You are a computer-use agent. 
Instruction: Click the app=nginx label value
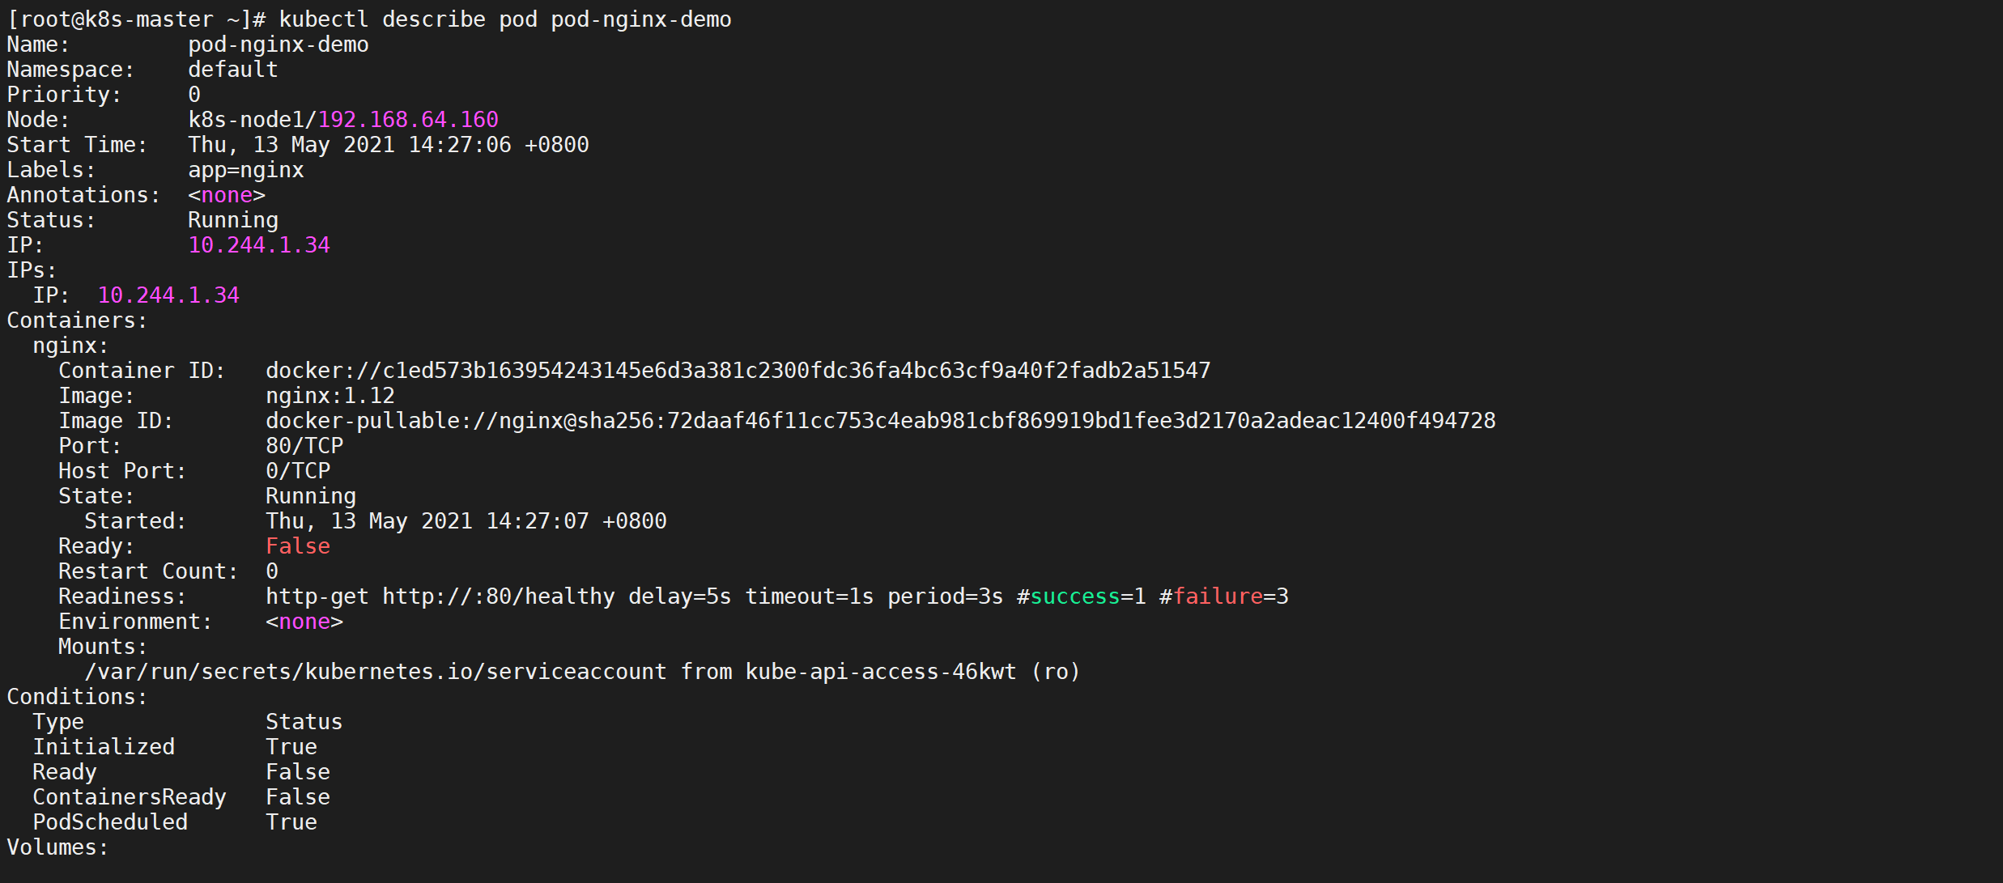[x=245, y=170]
